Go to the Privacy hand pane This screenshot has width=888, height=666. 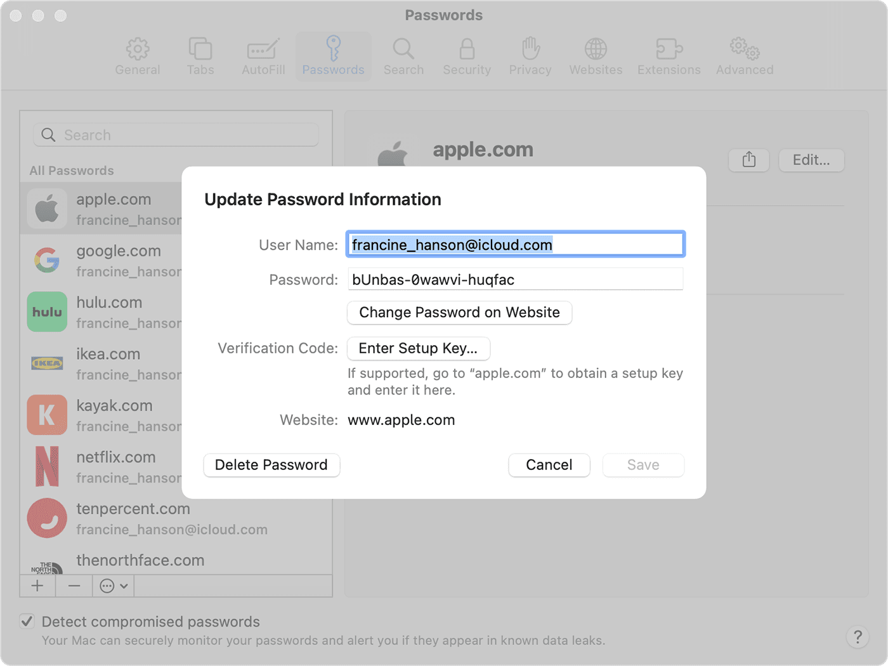[x=530, y=57]
